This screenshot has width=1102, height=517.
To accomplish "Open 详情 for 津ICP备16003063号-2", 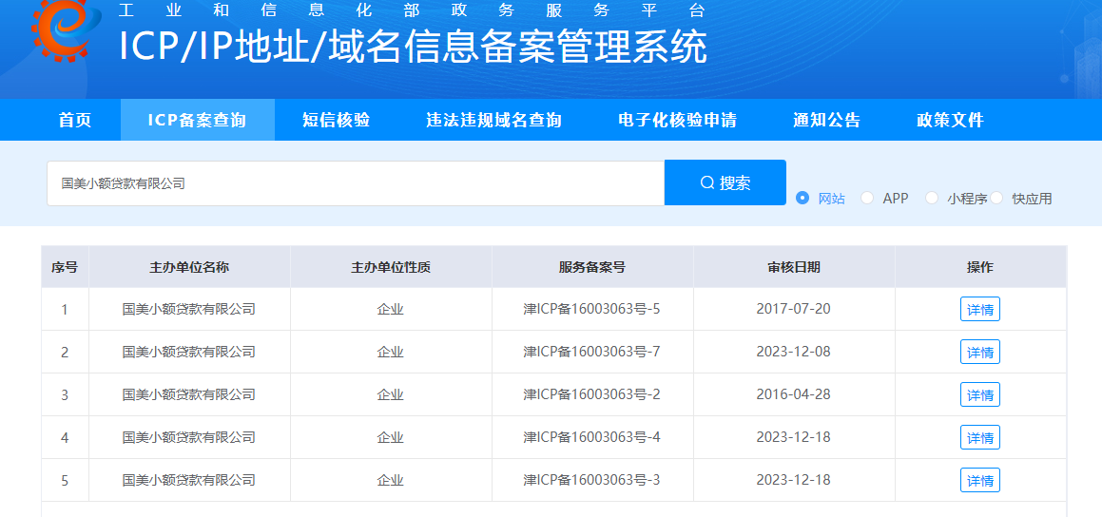I will [980, 394].
